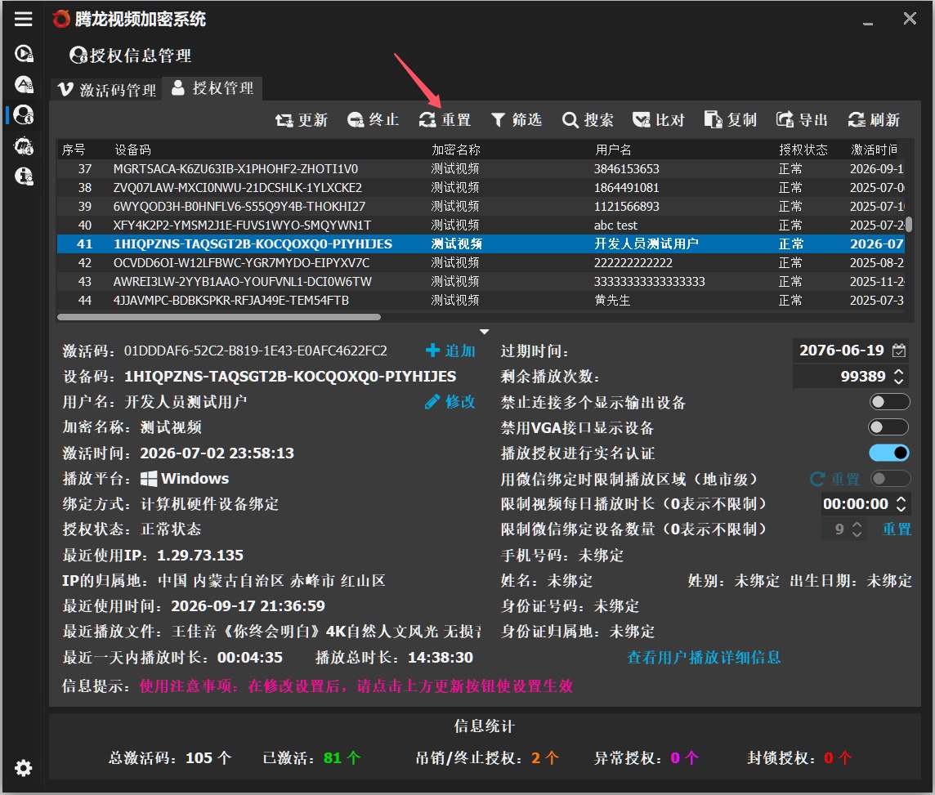The width and height of the screenshot is (935, 795).
Task: Sort by 用户名 column header
Action: [613, 150]
